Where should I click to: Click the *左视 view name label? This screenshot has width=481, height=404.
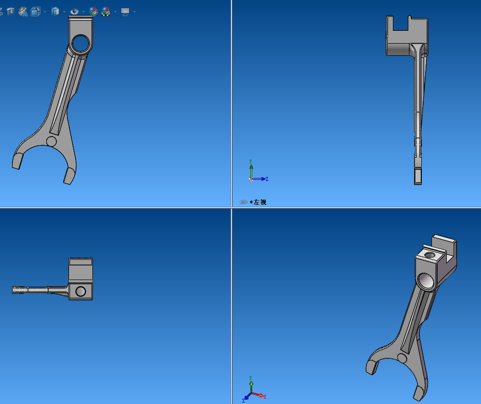coord(260,202)
